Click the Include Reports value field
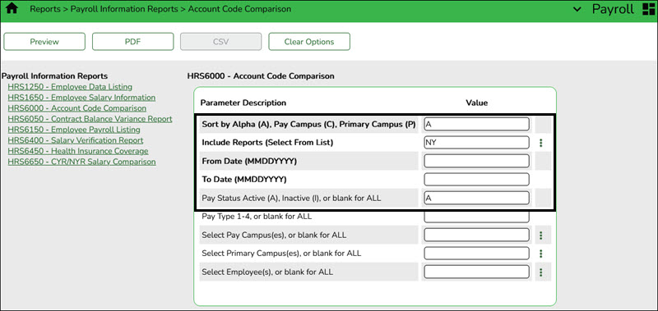The image size is (658, 311). (477, 143)
